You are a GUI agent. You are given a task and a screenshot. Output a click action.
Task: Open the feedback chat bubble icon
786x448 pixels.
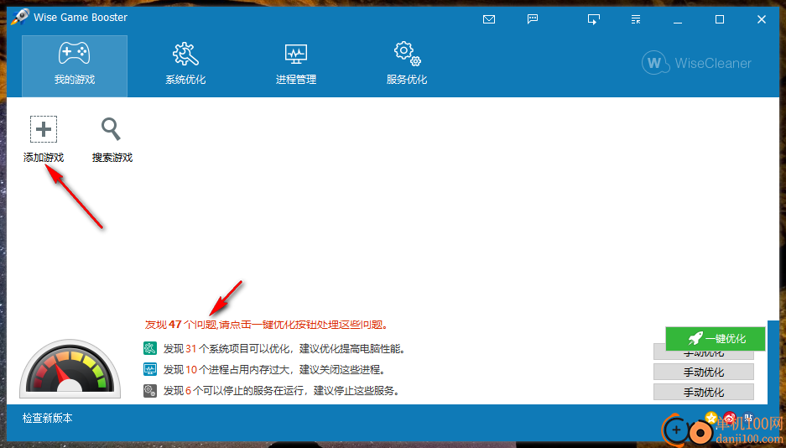[533, 19]
